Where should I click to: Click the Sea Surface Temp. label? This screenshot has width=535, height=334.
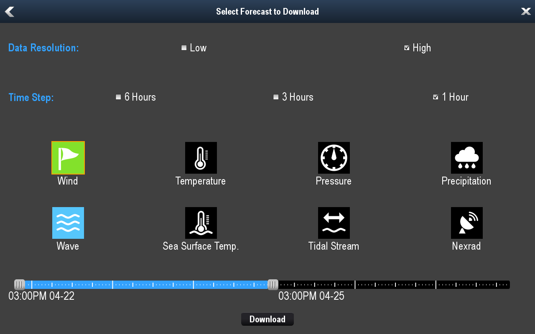click(x=201, y=246)
